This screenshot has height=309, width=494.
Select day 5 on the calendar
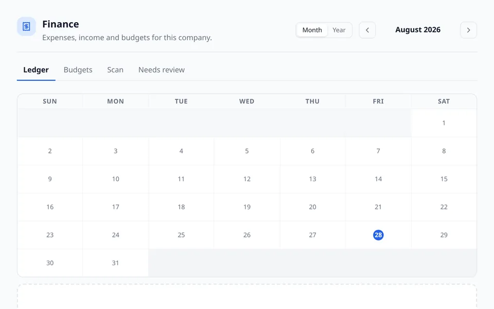tap(247, 151)
